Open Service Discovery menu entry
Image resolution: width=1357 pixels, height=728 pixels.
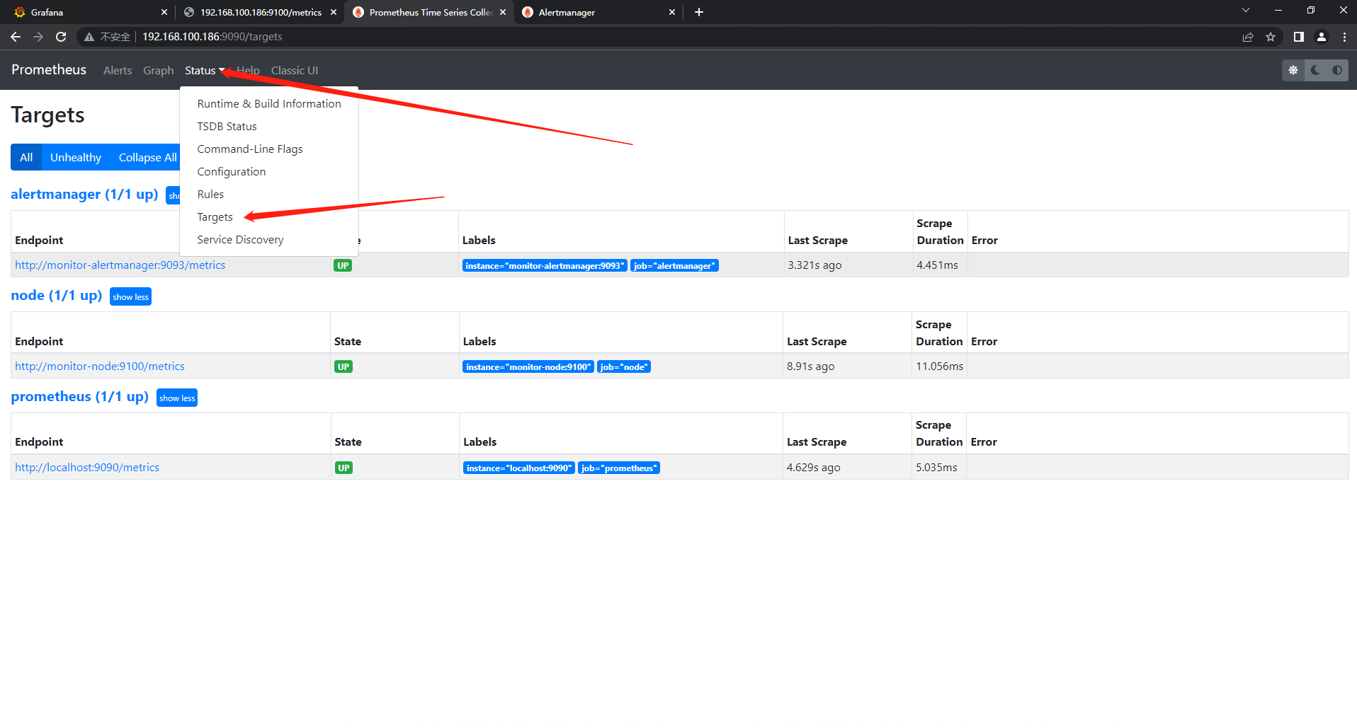pyautogui.click(x=269, y=239)
